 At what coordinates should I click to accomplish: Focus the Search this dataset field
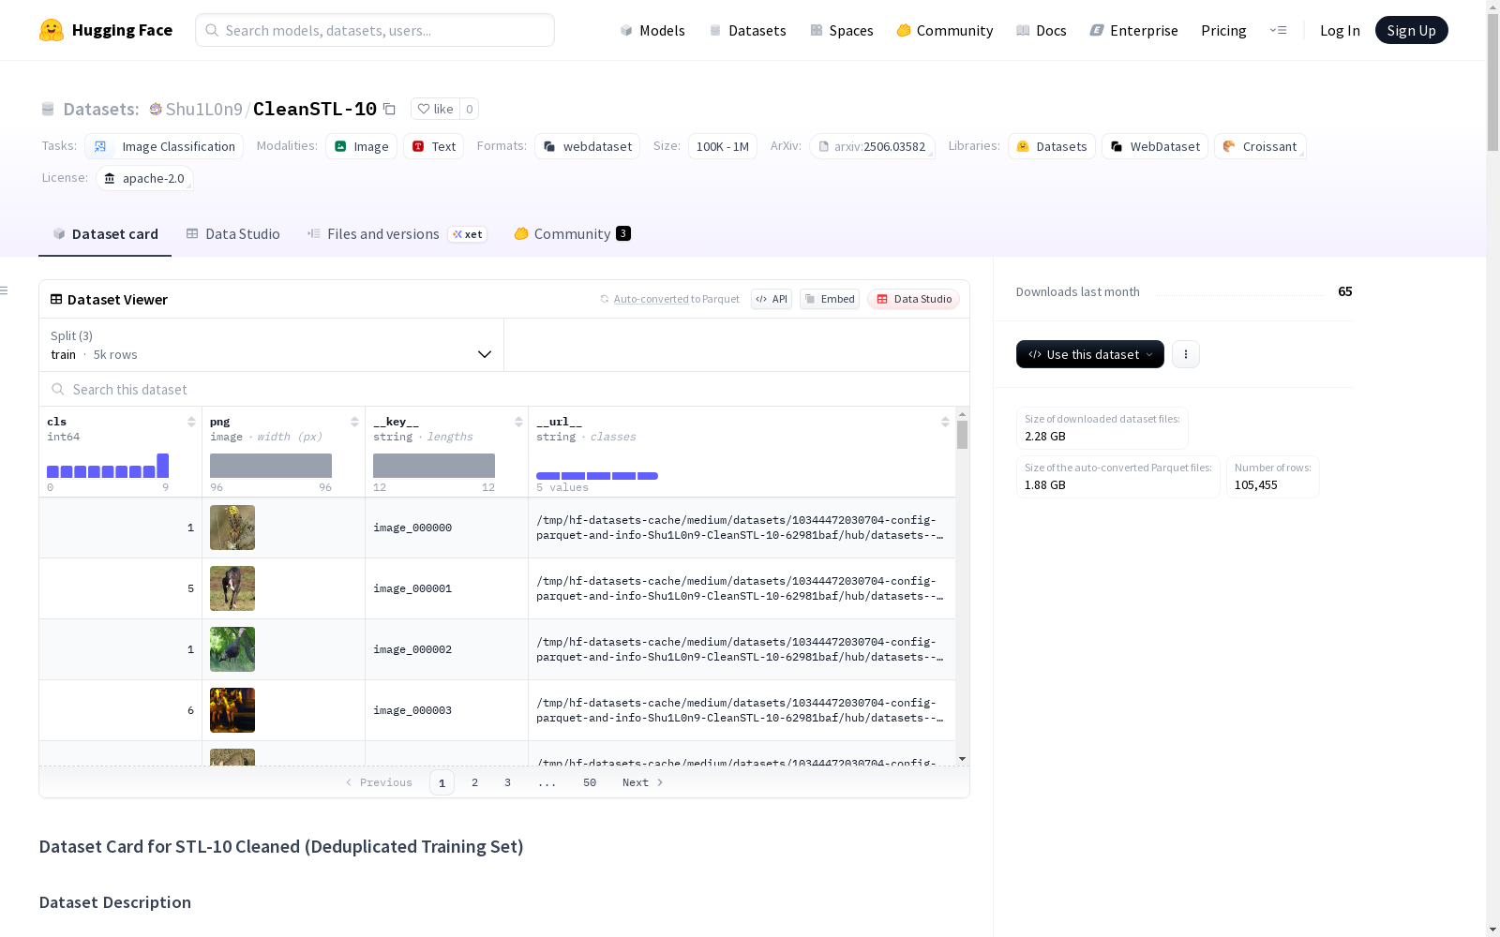click(x=504, y=389)
